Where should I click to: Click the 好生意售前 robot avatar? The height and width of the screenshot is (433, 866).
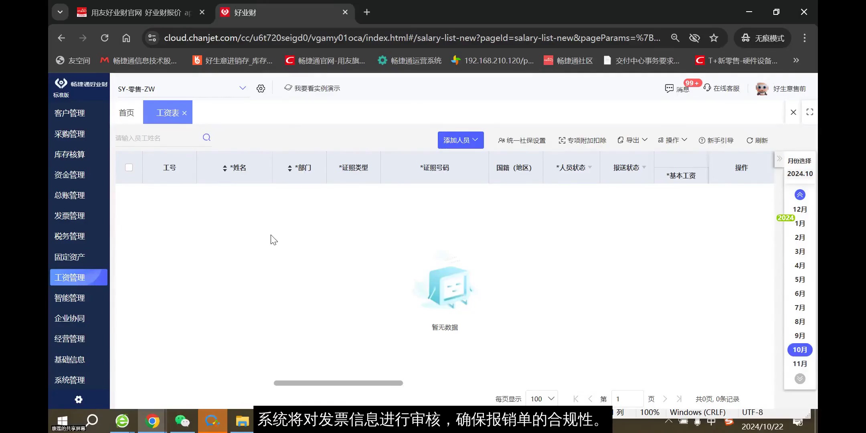pyautogui.click(x=761, y=88)
